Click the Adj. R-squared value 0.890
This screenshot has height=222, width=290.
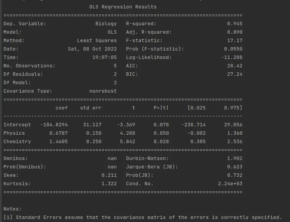235,32
